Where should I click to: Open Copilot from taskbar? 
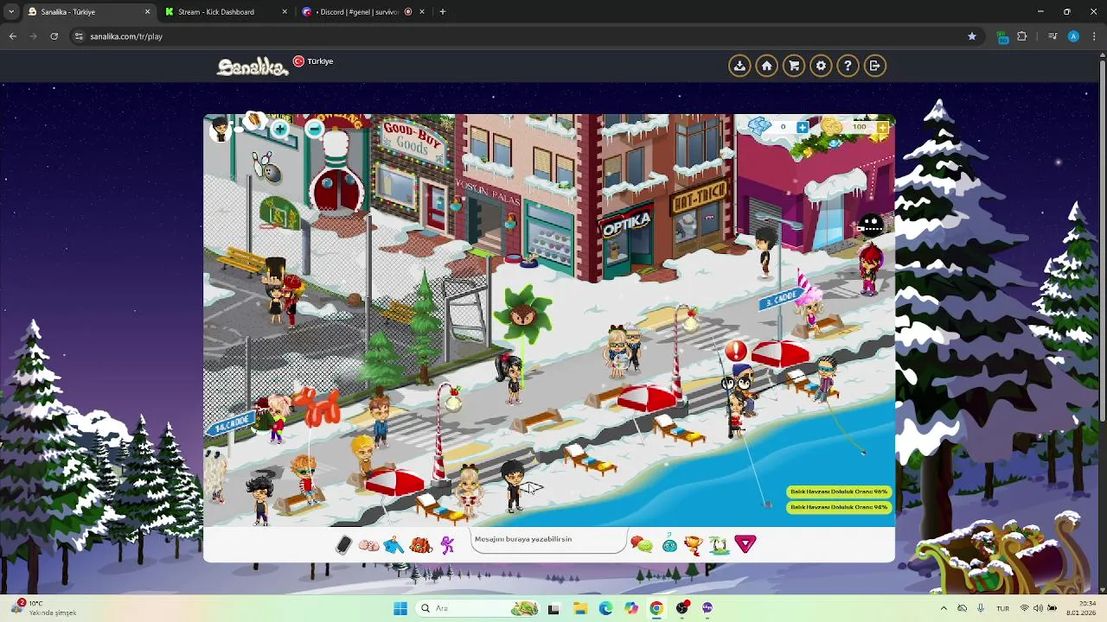[631, 608]
